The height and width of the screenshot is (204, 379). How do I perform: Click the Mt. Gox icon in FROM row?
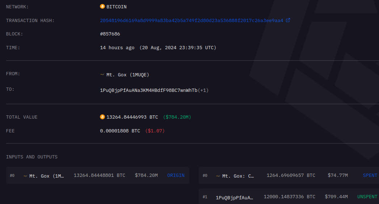[x=102, y=75]
